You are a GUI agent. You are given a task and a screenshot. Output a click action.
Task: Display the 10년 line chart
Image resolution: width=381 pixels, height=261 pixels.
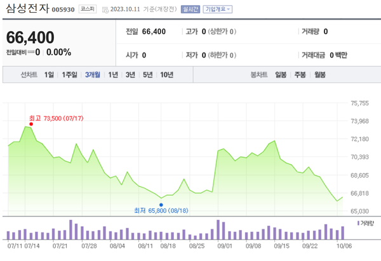tap(166, 75)
